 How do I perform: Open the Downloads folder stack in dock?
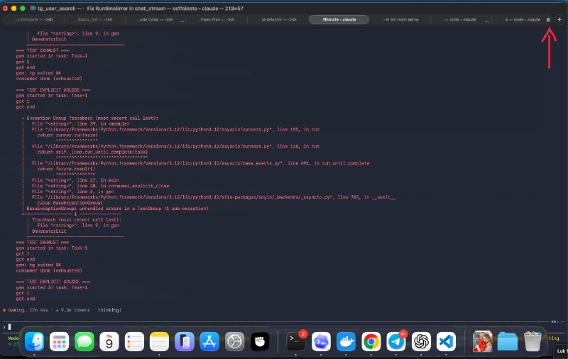[508, 341]
